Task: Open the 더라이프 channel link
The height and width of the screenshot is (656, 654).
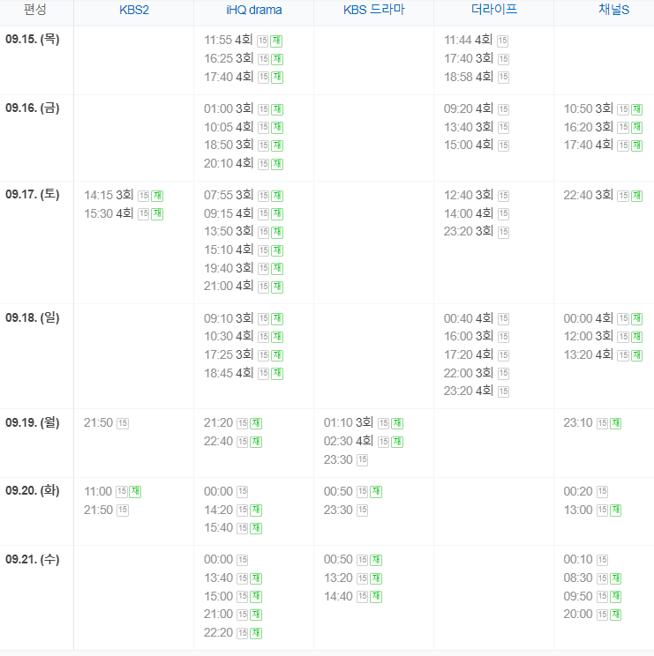Action: (494, 10)
